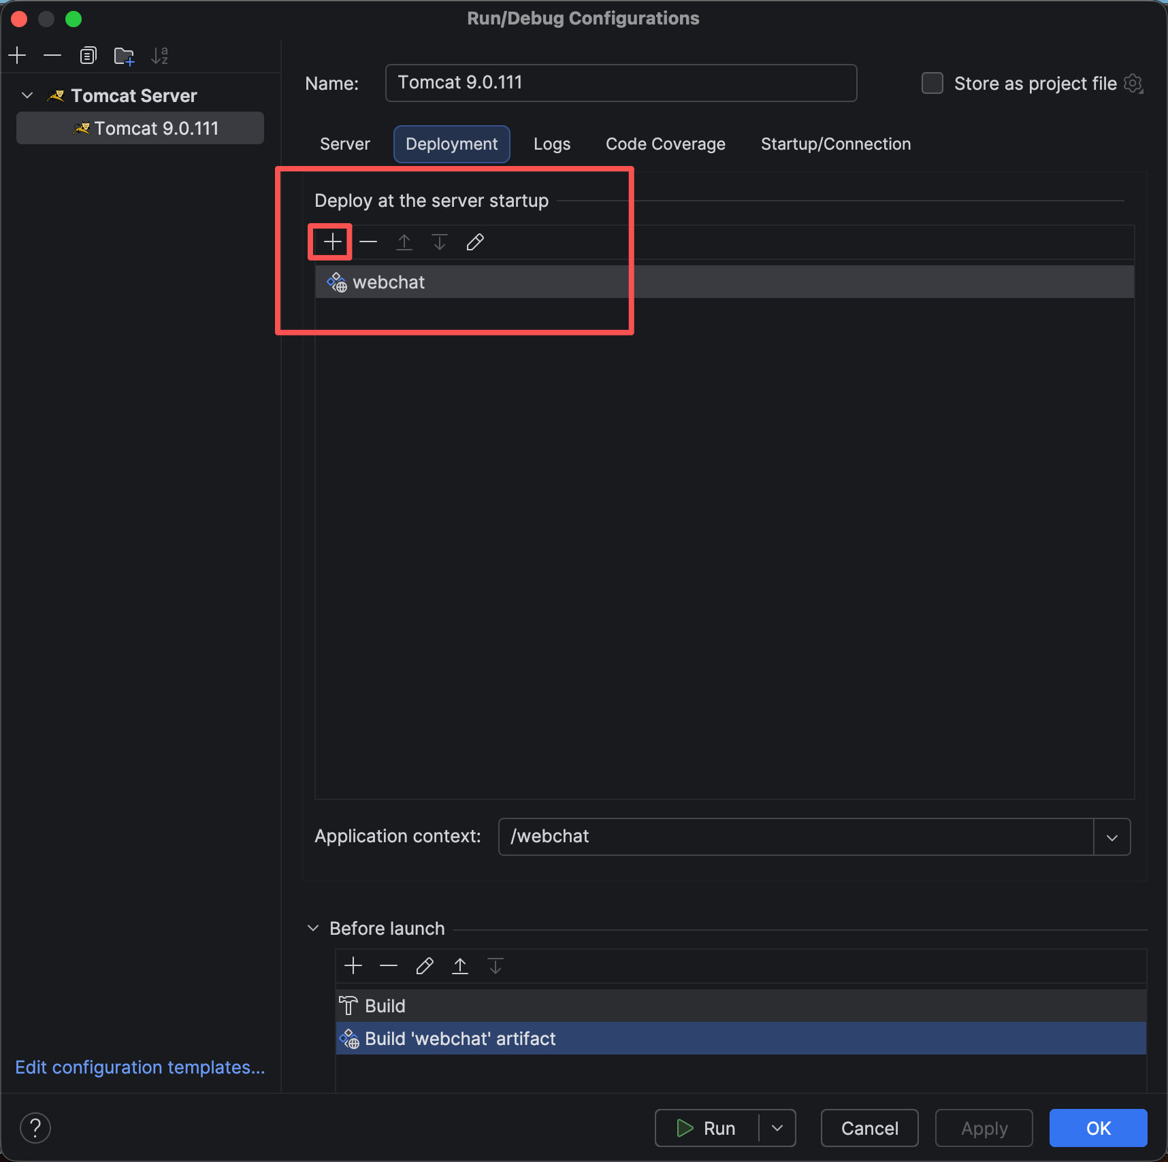
Task: Open the Startup/Connection tab
Action: pos(836,144)
